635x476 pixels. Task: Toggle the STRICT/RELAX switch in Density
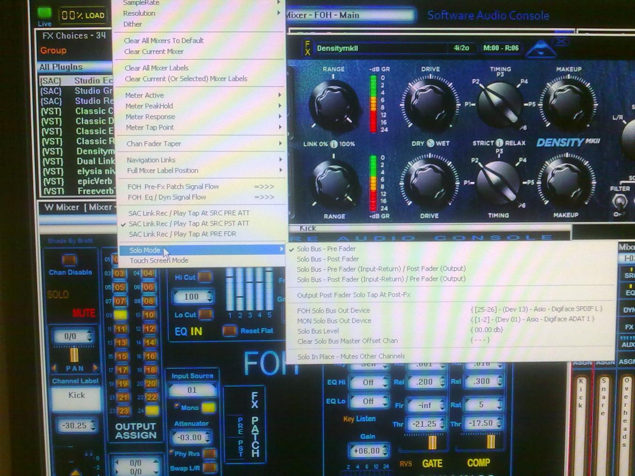tap(499, 143)
